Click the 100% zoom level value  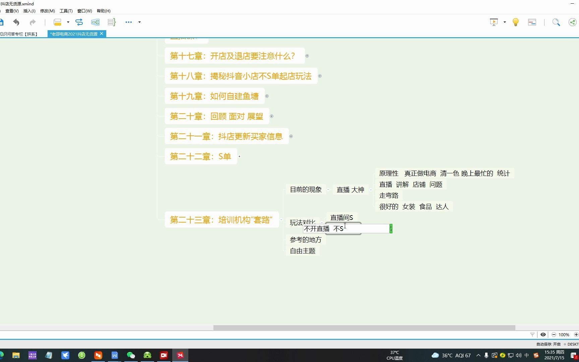coord(564,335)
